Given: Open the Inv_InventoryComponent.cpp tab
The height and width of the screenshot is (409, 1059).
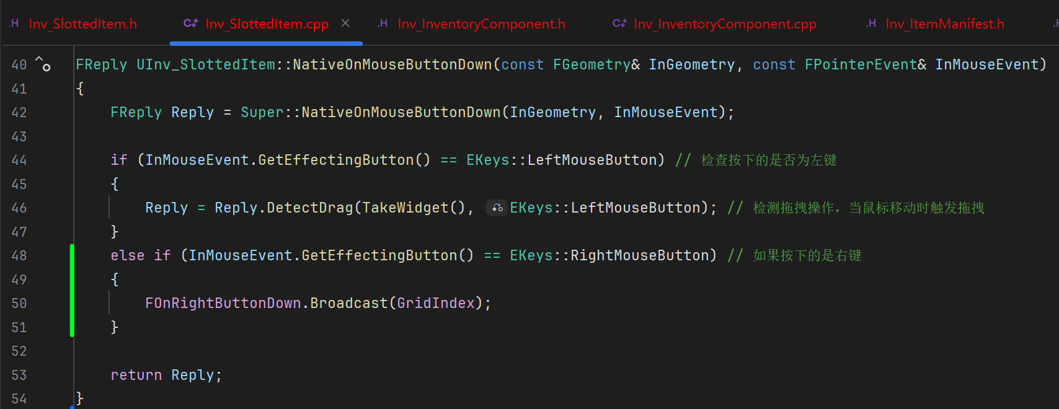Looking at the screenshot, I should click(x=725, y=24).
